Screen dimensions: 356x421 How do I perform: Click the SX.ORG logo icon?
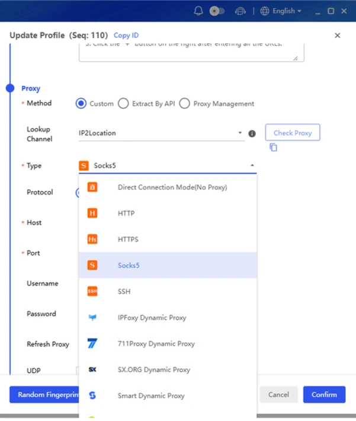coord(92,370)
